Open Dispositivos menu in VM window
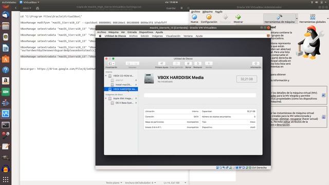The height and width of the screenshot is (185, 329). point(146,32)
